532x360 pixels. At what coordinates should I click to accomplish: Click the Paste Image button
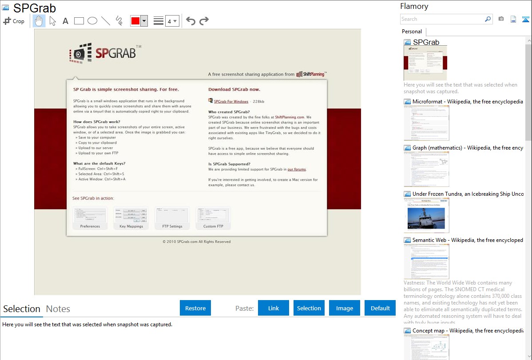pos(345,308)
